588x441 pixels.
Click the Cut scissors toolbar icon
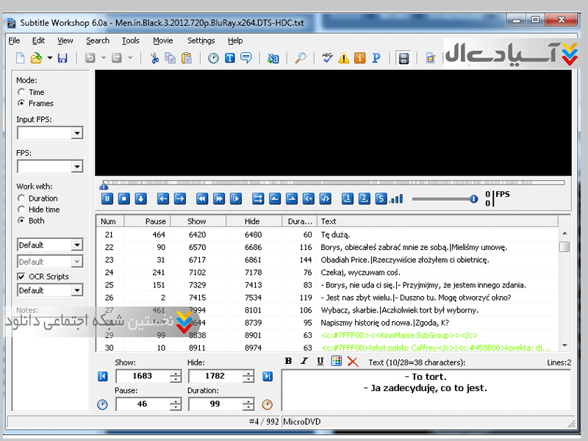tap(154, 58)
